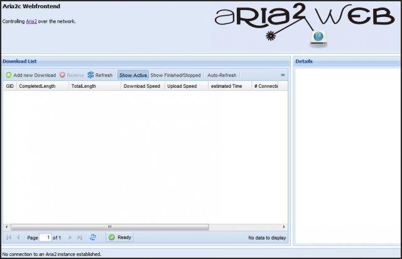Image resolution: width=402 pixels, height=259 pixels.
Task: Sort by TotalLength column header
Action: pos(95,87)
